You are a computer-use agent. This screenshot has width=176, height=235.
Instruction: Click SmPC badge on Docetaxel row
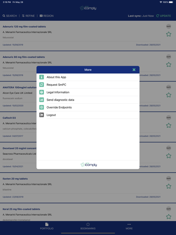pos(169,148)
